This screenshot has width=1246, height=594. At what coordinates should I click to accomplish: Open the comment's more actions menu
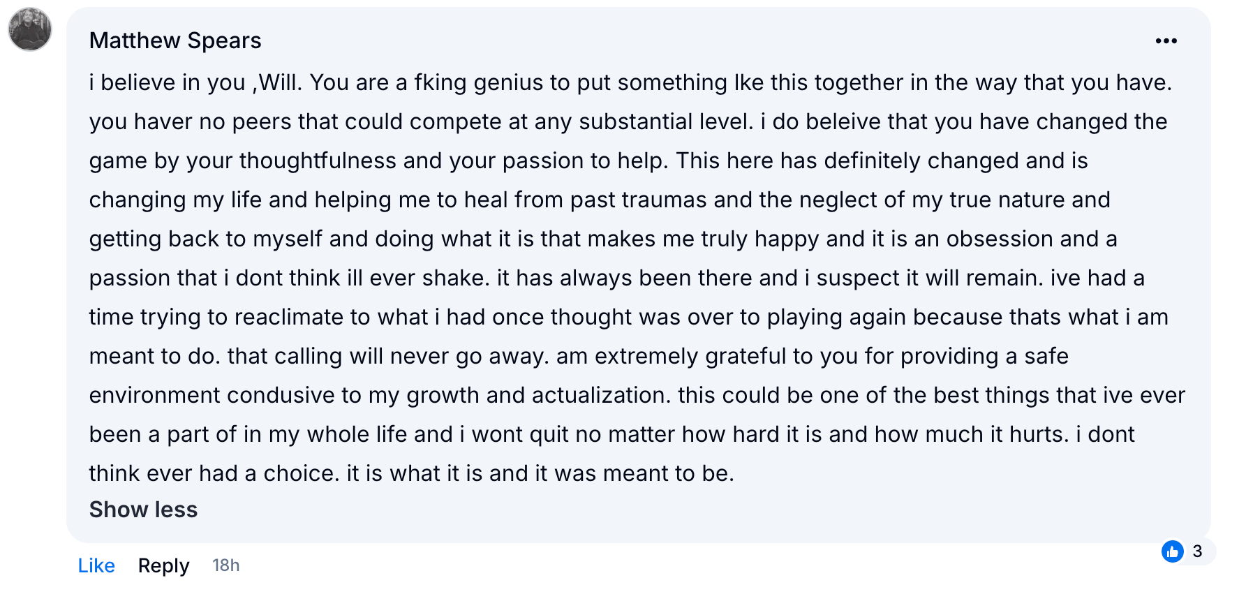coord(1166,41)
